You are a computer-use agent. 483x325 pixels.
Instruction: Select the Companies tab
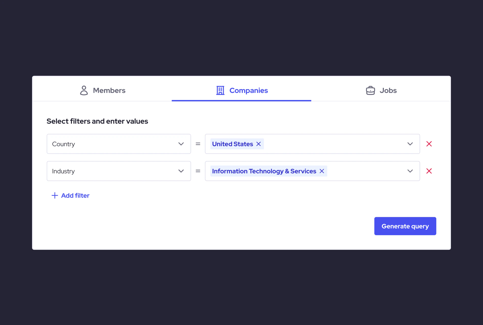tap(248, 90)
